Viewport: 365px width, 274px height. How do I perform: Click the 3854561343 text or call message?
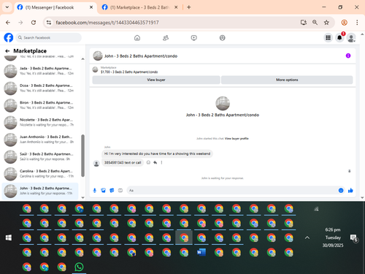(x=123, y=162)
